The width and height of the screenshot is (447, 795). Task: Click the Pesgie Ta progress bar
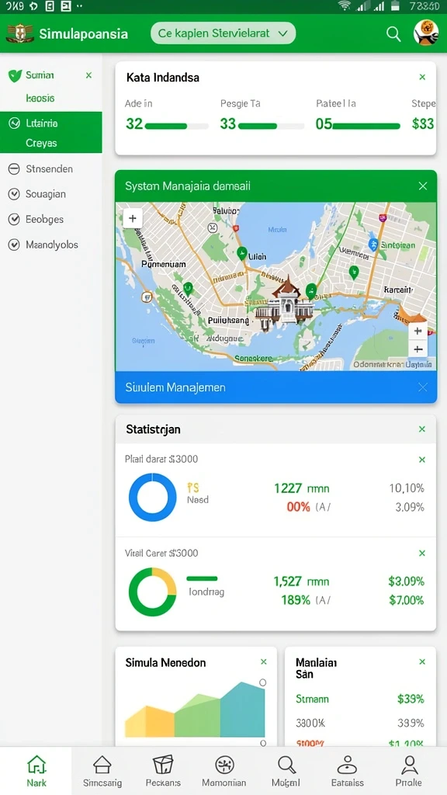point(271,127)
